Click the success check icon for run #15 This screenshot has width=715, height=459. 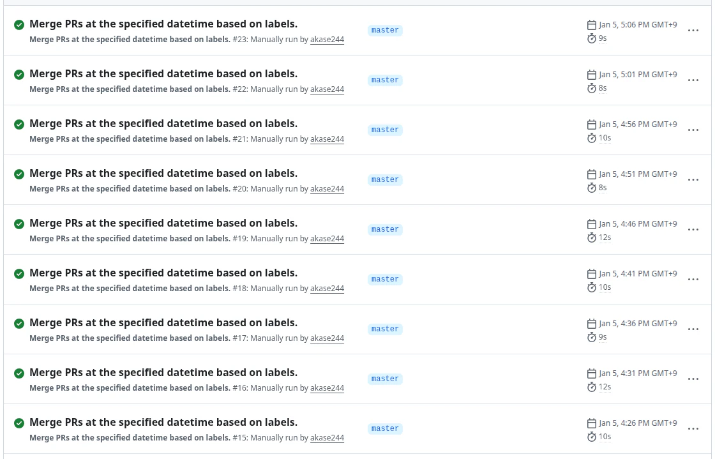click(19, 423)
